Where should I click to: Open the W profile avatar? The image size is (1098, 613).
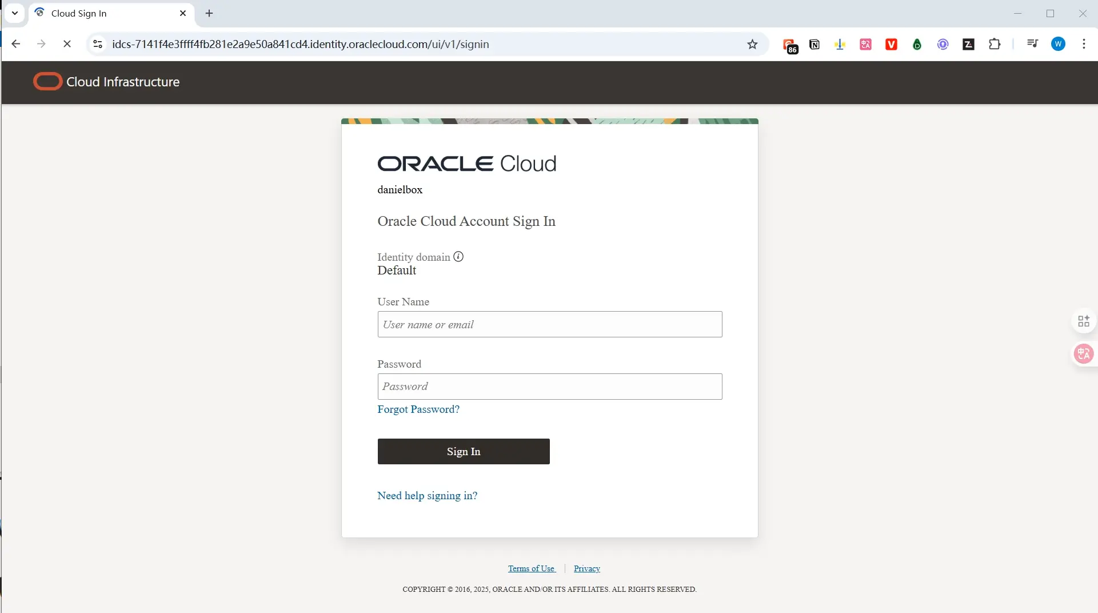(x=1058, y=44)
